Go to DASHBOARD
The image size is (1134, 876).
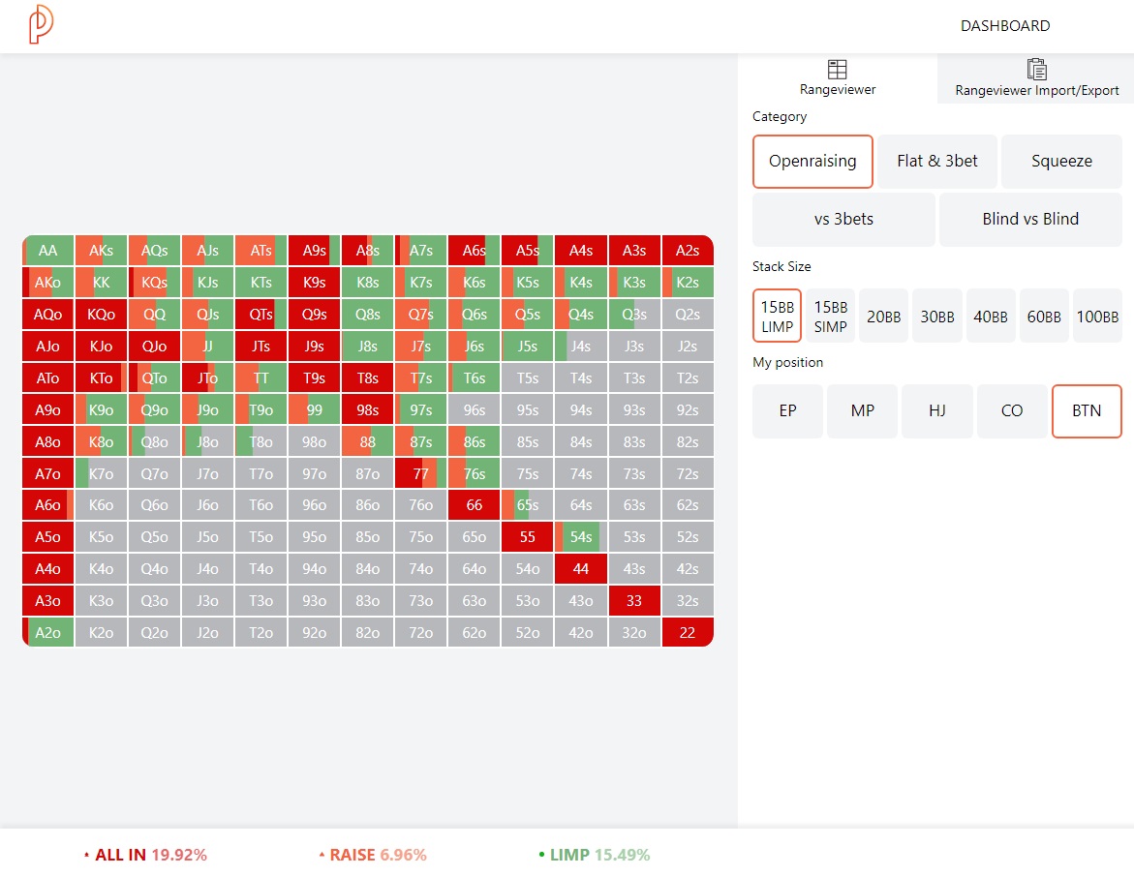point(1004,26)
